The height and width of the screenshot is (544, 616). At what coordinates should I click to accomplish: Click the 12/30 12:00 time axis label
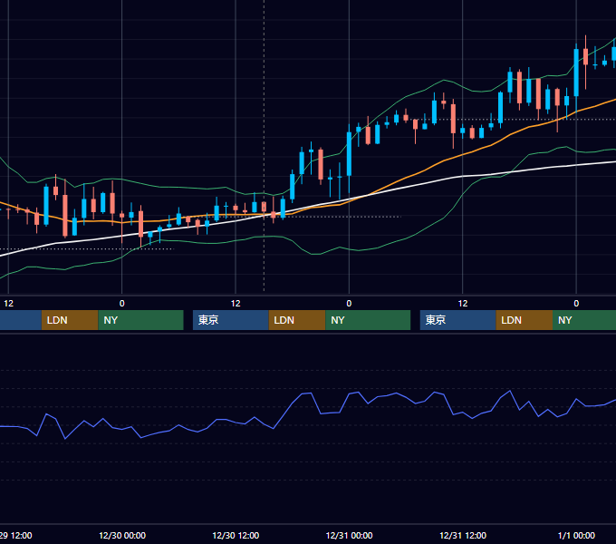tap(236, 535)
